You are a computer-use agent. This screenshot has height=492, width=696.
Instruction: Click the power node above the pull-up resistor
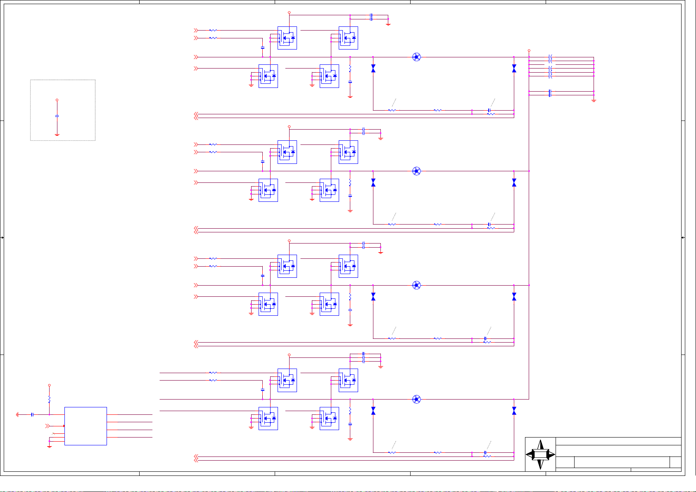pos(49,385)
